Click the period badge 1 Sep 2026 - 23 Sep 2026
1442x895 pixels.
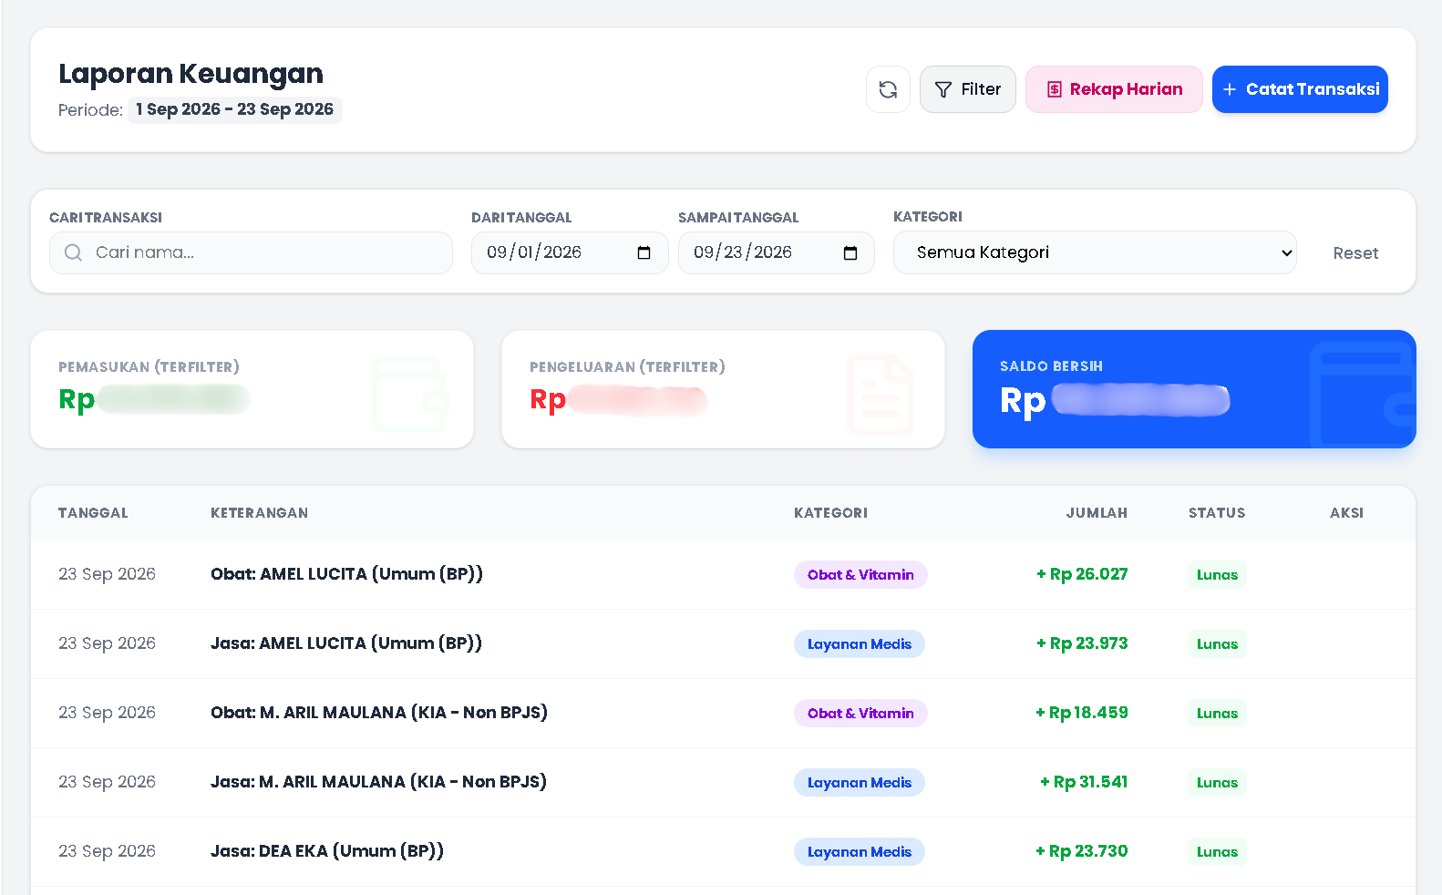tap(235, 109)
